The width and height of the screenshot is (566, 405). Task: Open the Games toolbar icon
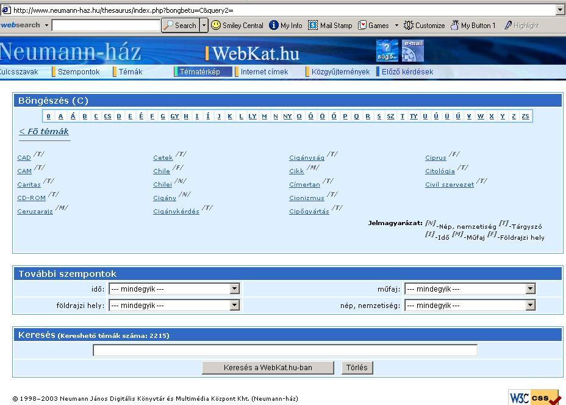coord(362,25)
